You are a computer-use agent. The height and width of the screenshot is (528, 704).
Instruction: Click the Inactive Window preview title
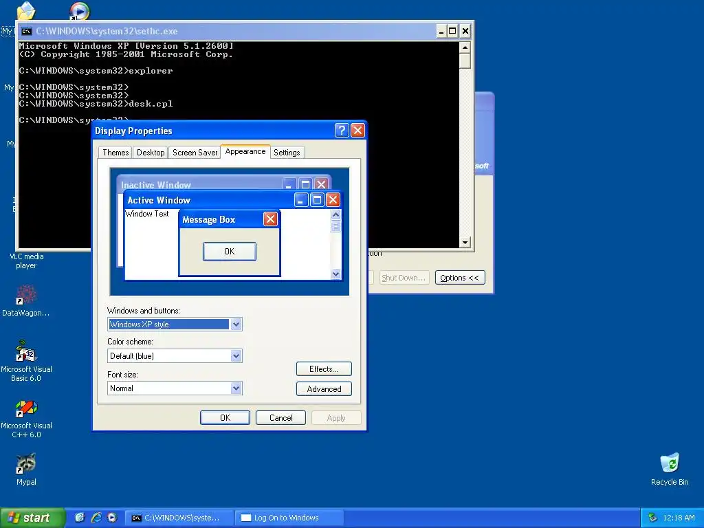[156, 185]
